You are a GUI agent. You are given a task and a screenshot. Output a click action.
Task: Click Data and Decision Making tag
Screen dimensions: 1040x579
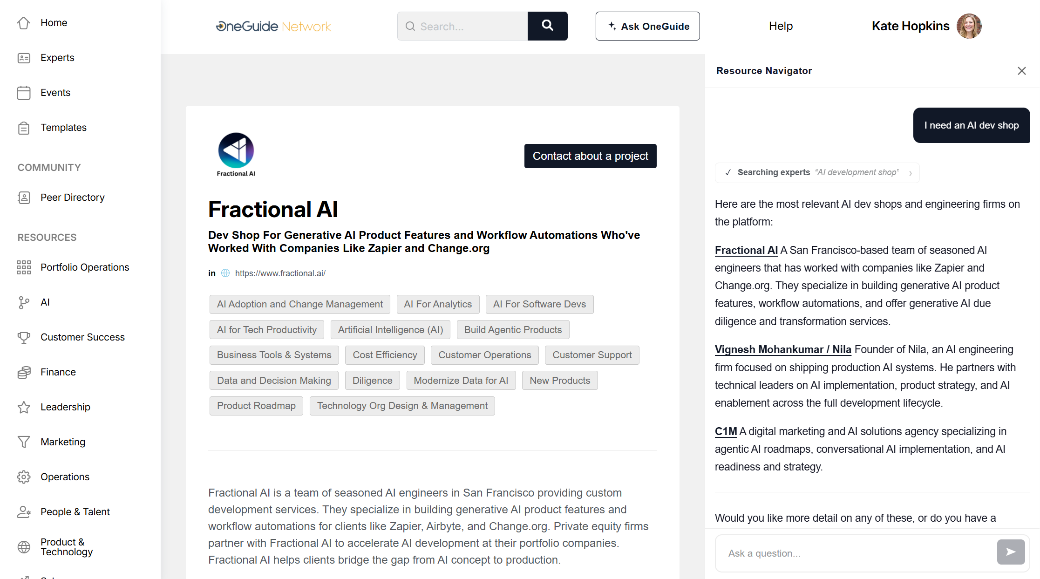[274, 381]
